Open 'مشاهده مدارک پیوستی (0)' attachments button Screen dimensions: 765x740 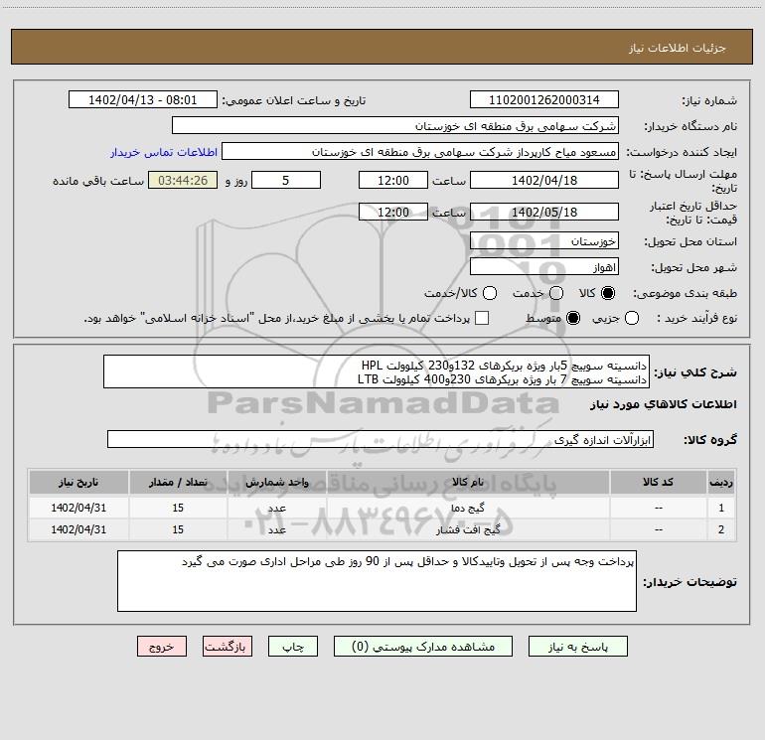coord(423,647)
